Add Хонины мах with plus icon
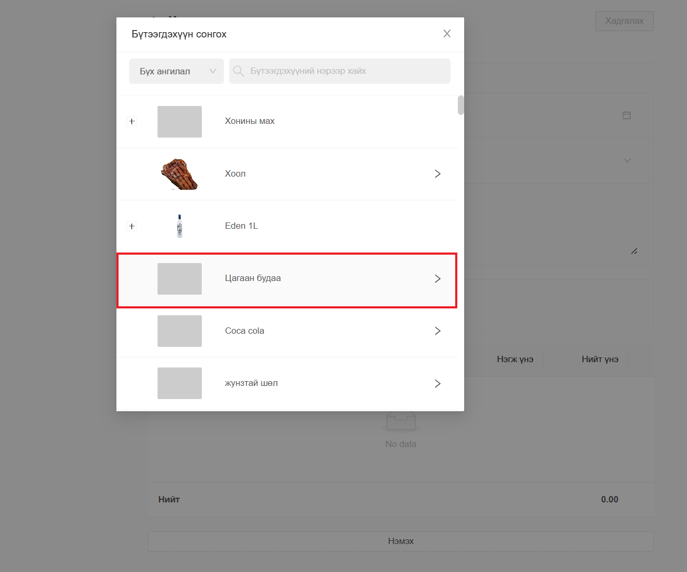The height and width of the screenshot is (572, 687). [x=132, y=121]
